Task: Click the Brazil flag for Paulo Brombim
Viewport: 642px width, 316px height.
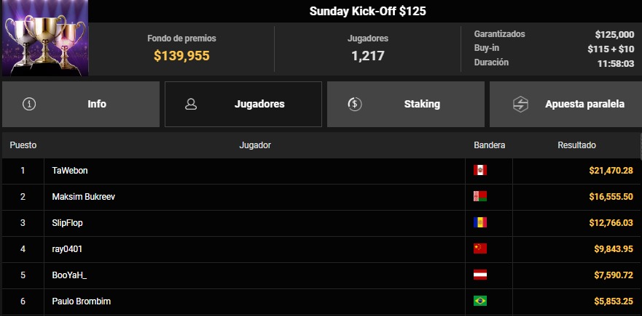Action: (479, 301)
